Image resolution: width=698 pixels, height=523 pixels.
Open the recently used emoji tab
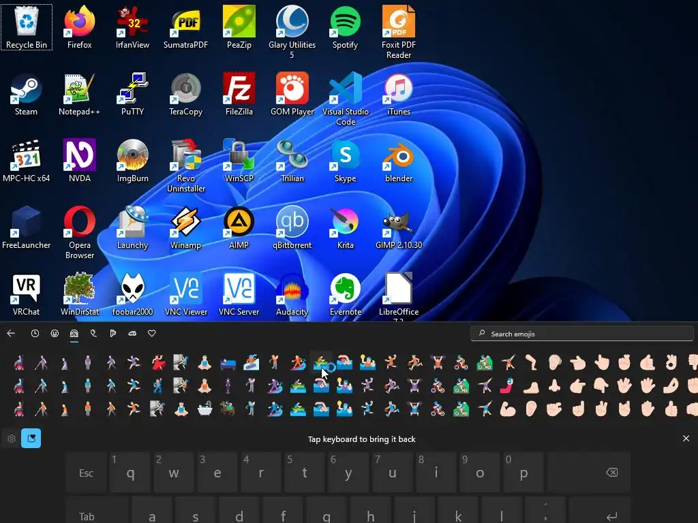coord(35,333)
